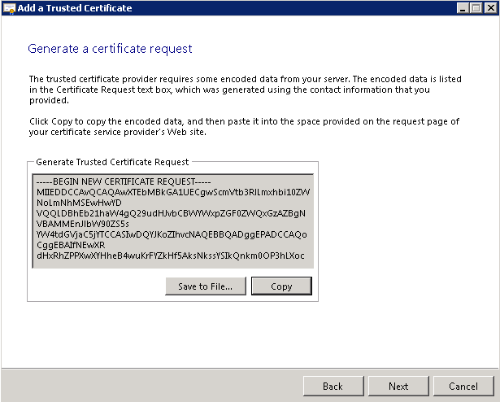500x402 pixels.
Task: Cancel the certificate wizard
Action: (x=463, y=386)
